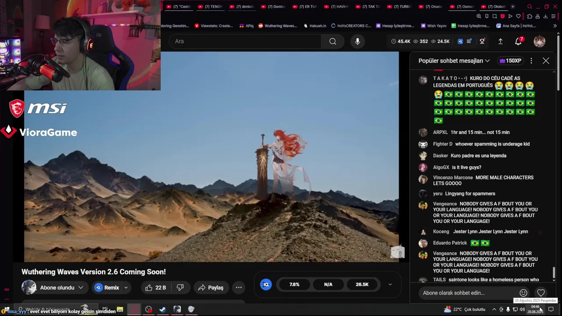Viewport: 562px width, 316px height.
Task: Open Abone olundu subscription dropdown
Action: (x=62, y=287)
